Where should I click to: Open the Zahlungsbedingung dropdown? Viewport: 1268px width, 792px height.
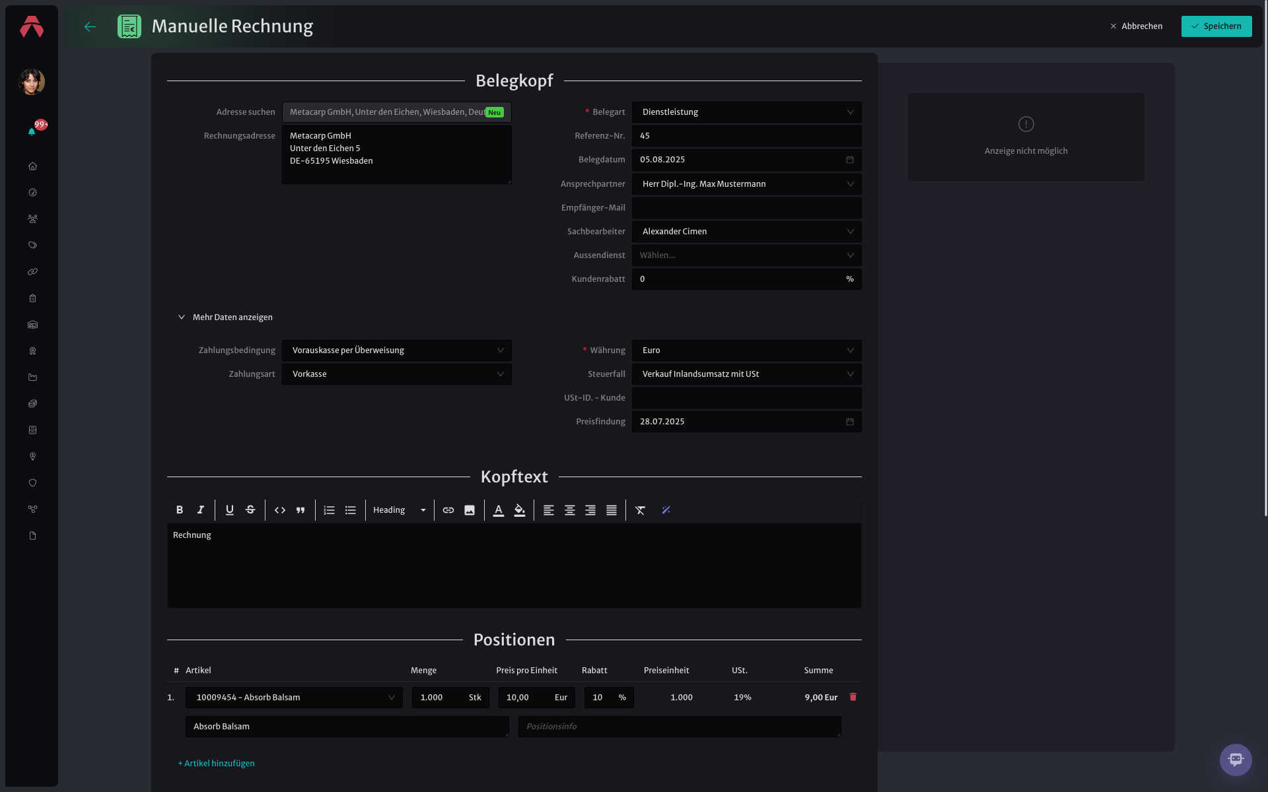click(x=396, y=350)
